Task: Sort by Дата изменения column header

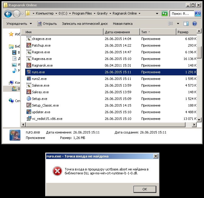Action: (x=122, y=32)
